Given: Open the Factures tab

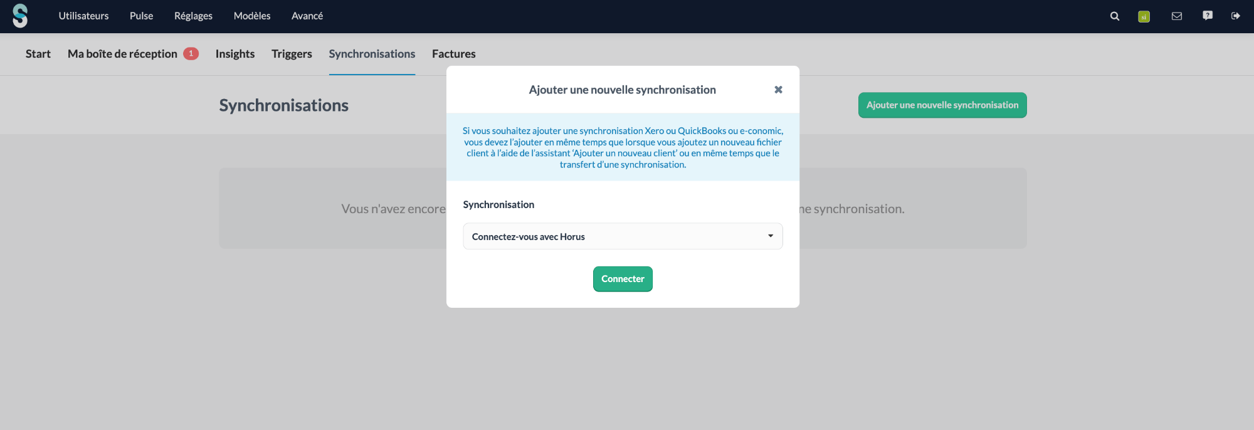Looking at the screenshot, I should (x=453, y=54).
